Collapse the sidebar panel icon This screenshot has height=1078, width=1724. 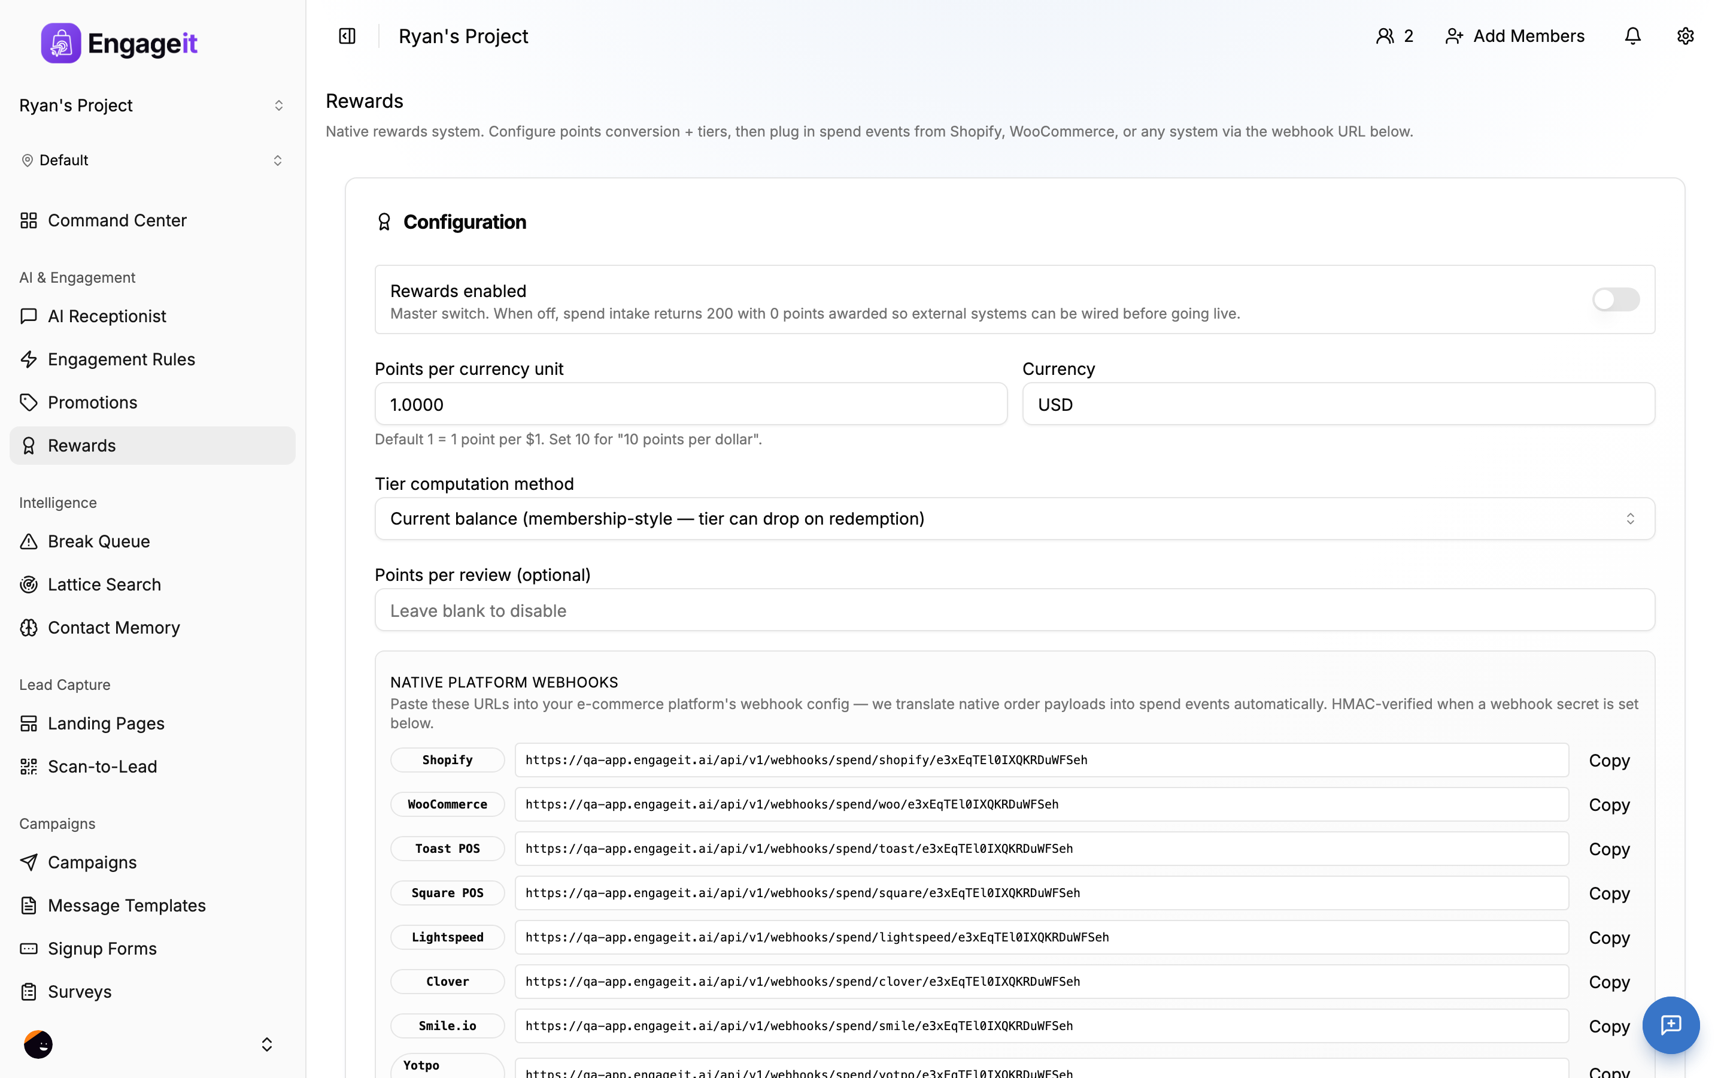click(347, 36)
